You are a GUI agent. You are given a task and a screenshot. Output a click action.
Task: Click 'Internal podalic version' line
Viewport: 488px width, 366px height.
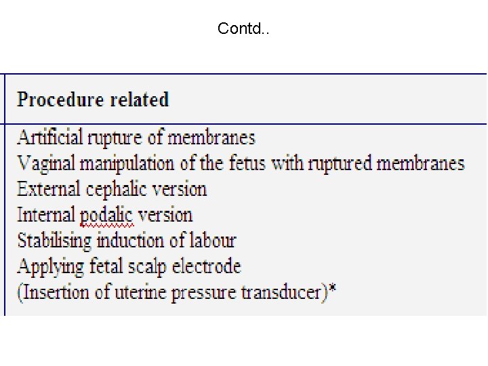pos(105,215)
